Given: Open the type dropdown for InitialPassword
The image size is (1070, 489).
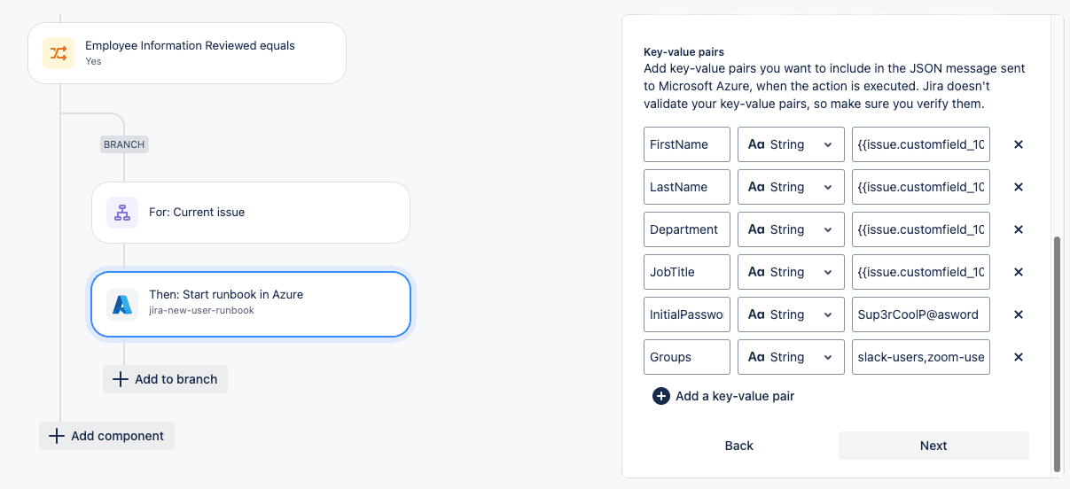Looking at the screenshot, I should point(791,314).
